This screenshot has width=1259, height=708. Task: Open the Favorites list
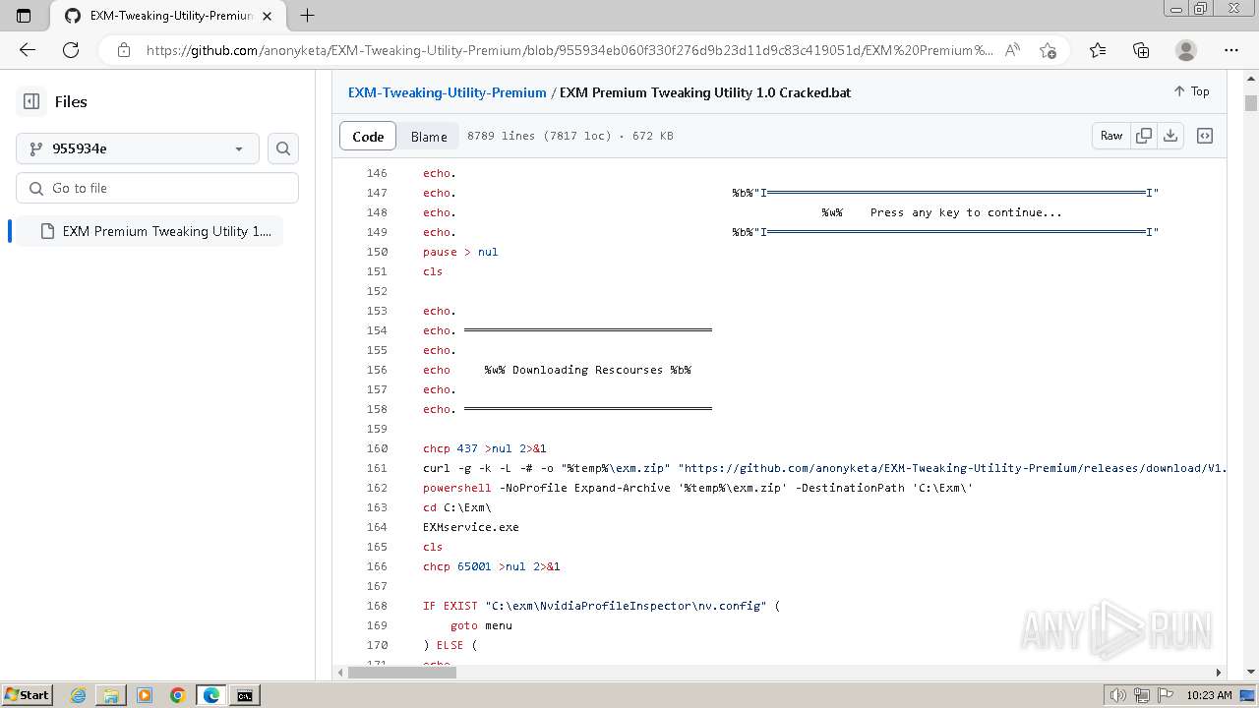1098,50
